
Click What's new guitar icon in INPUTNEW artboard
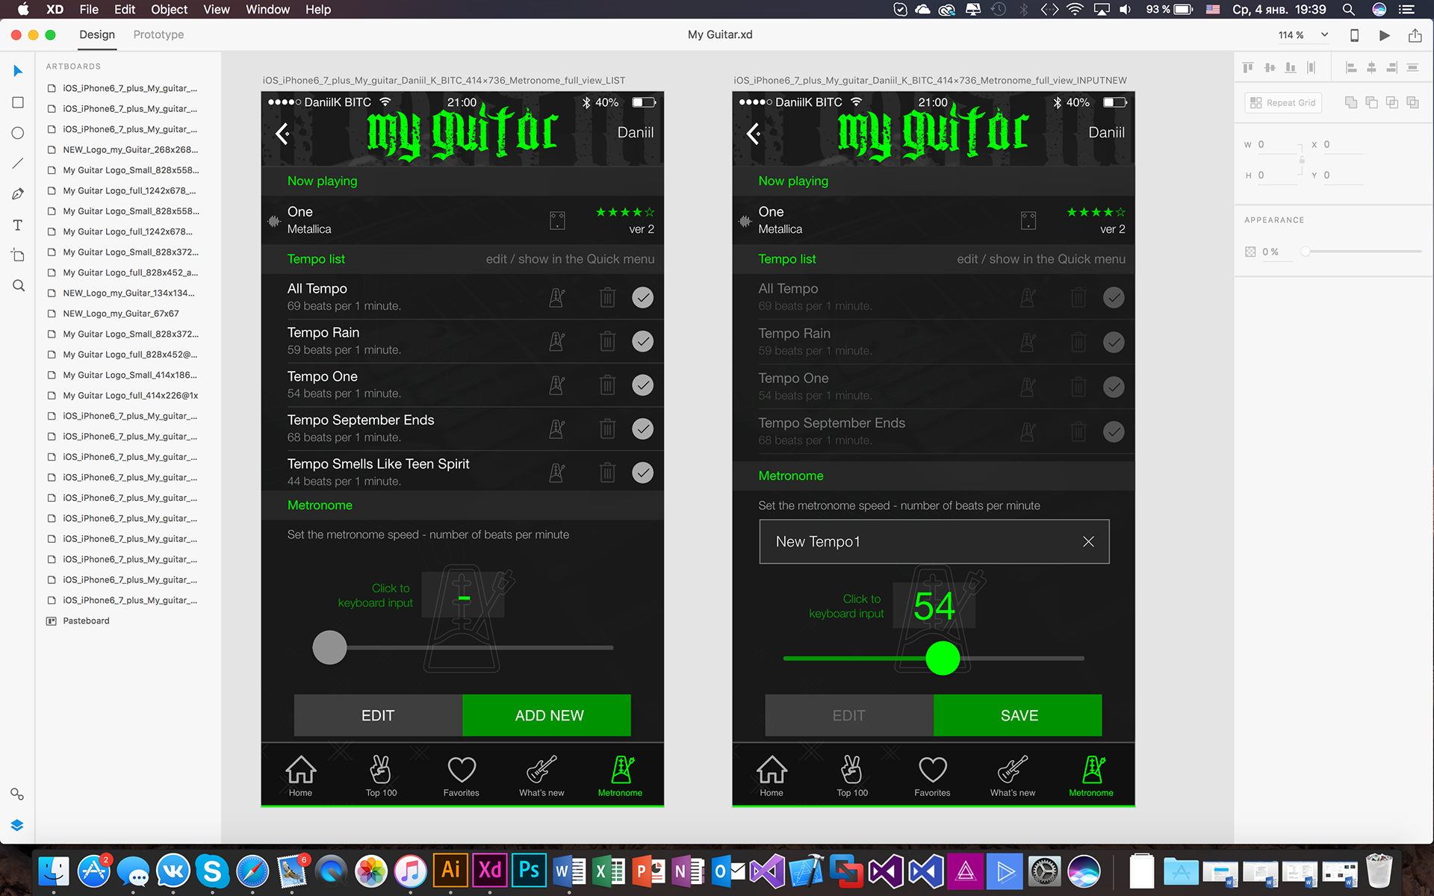[x=1013, y=769]
